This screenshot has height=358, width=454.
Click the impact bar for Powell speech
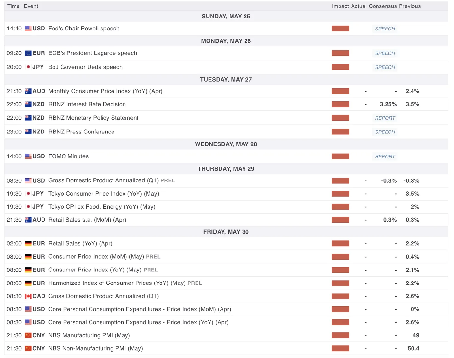(x=340, y=29)
